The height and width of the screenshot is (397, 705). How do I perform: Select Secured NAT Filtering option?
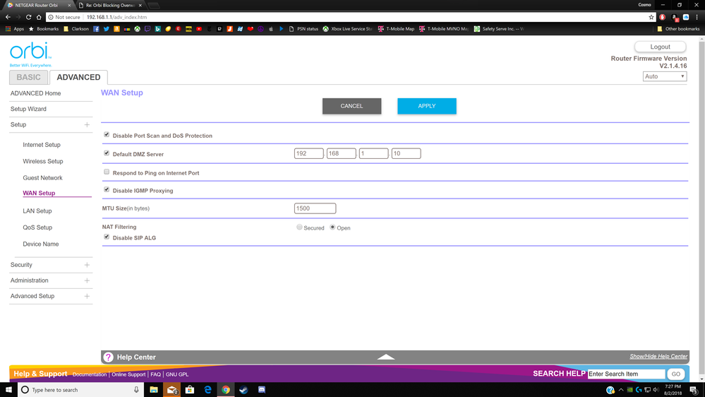pos(299,227)
